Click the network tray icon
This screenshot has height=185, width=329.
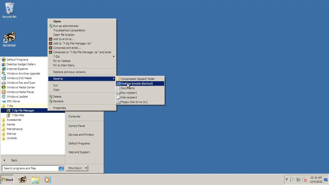pyautogui.click(x=298, y=180)
